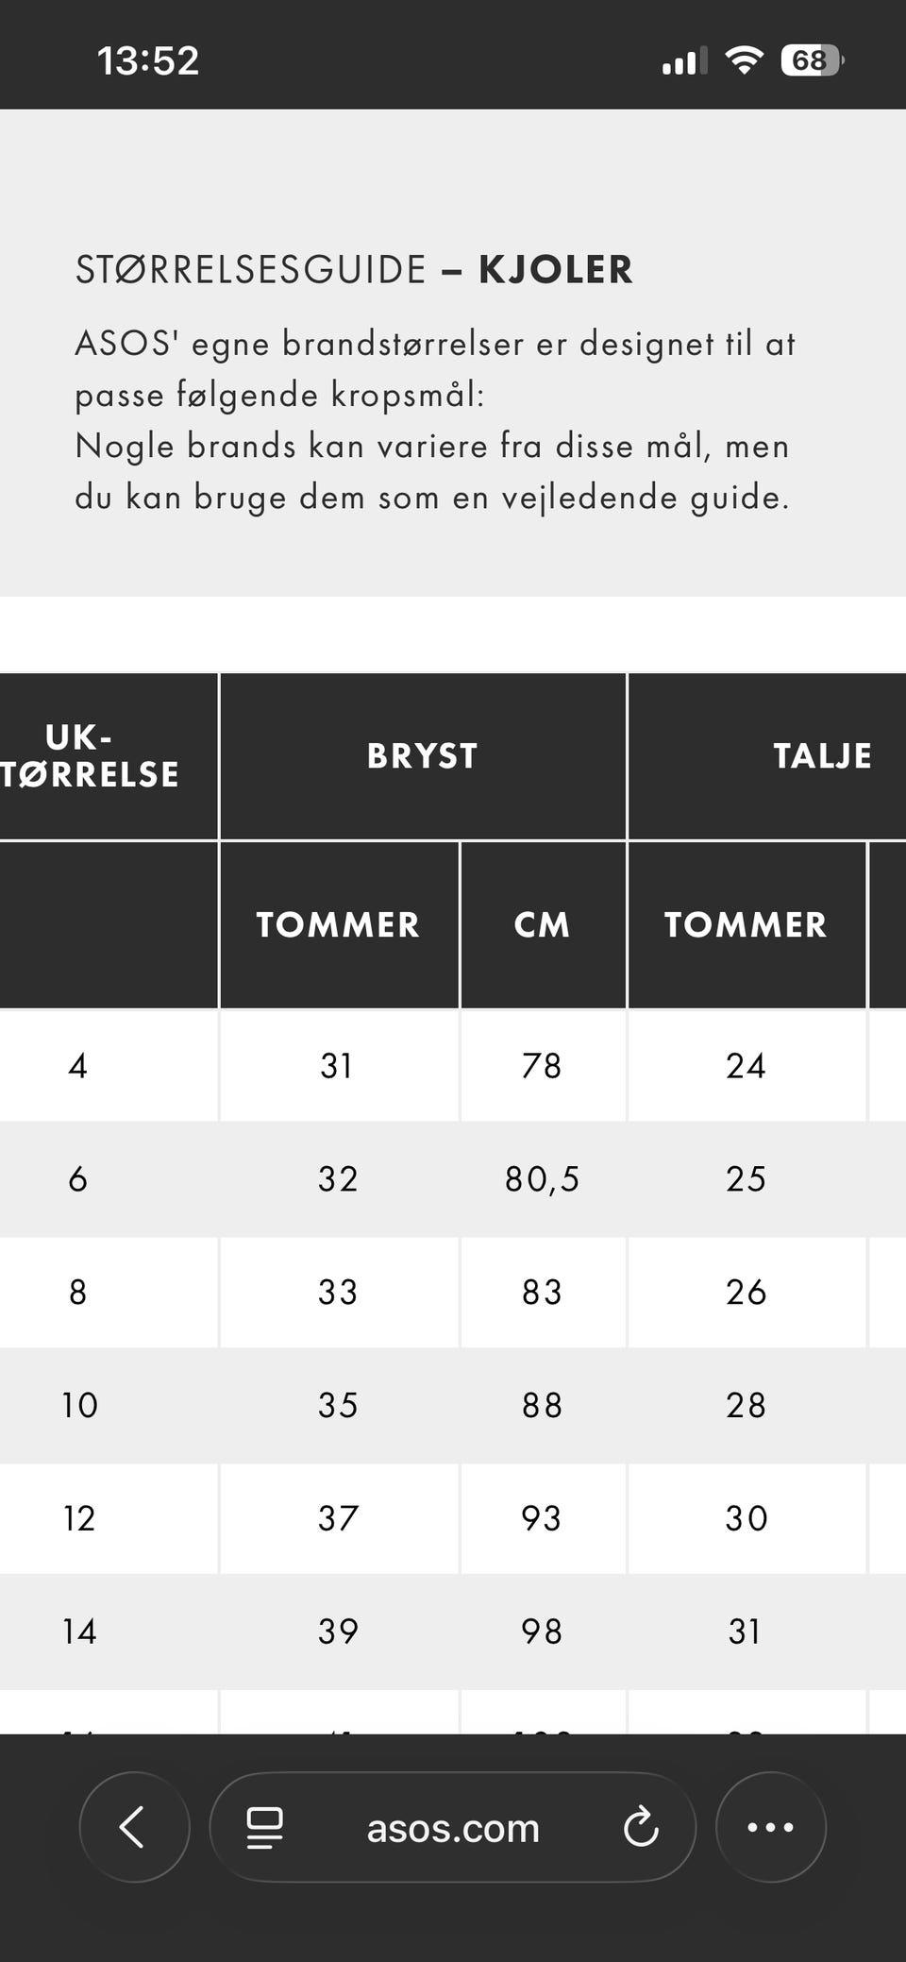The image size is (906, 1962).
Task: Select UK size 10 row label
Action: (79, 1405)
